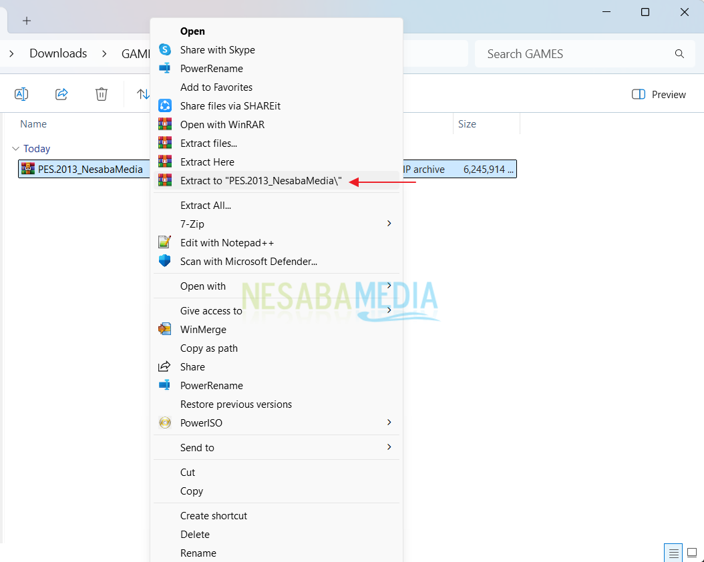Expand the Give access to submenu
704x562 pixels.
pyautogui.click(x=389, y=310)
